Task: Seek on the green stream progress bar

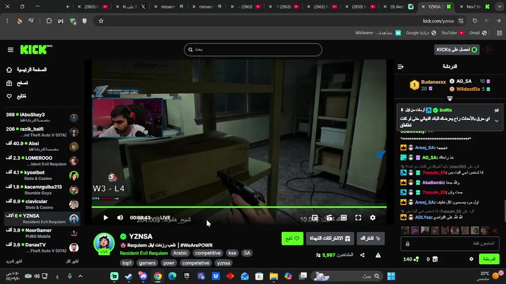Action: click(239, 207)
